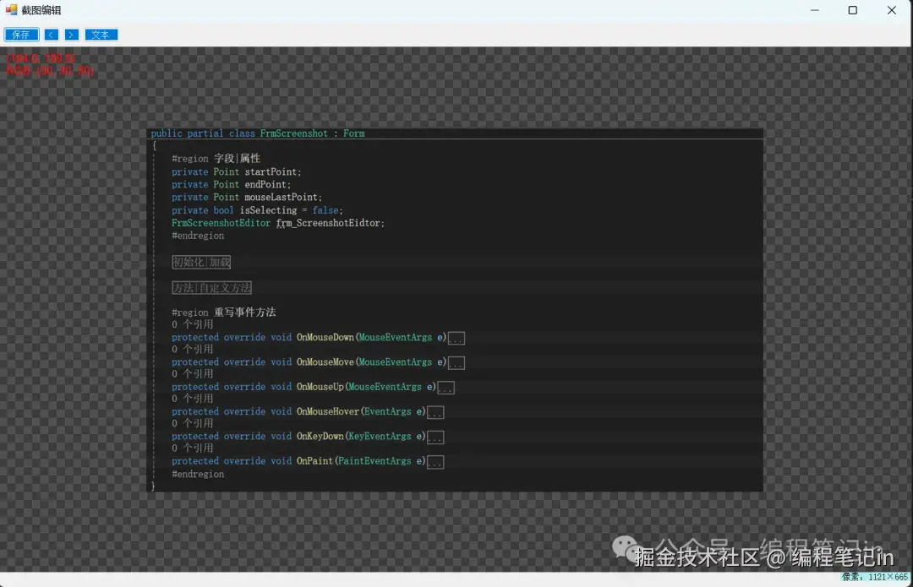Click the mouseLastPoint field declaration
This screenshot has width=913, height=587.
click(247, 198)
